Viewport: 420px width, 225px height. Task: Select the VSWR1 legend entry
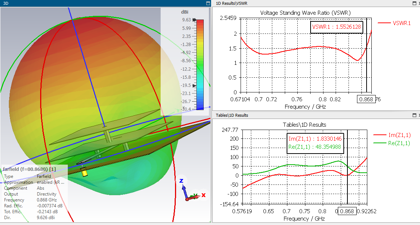pyautogui.click(x=394, y=23)
